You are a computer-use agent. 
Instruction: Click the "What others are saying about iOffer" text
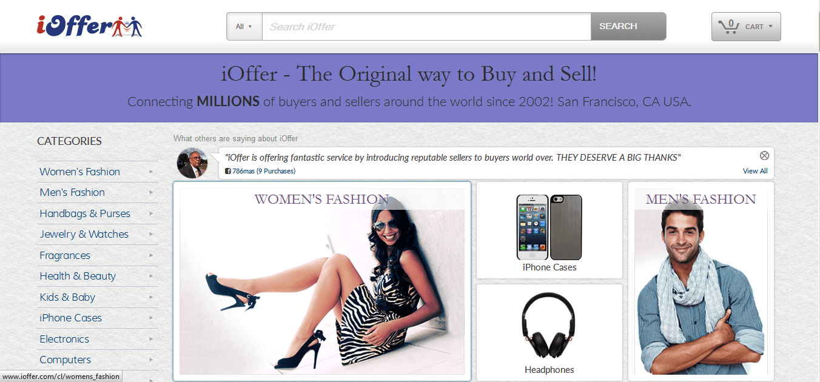pyautogui.click(x=236, y=139)
